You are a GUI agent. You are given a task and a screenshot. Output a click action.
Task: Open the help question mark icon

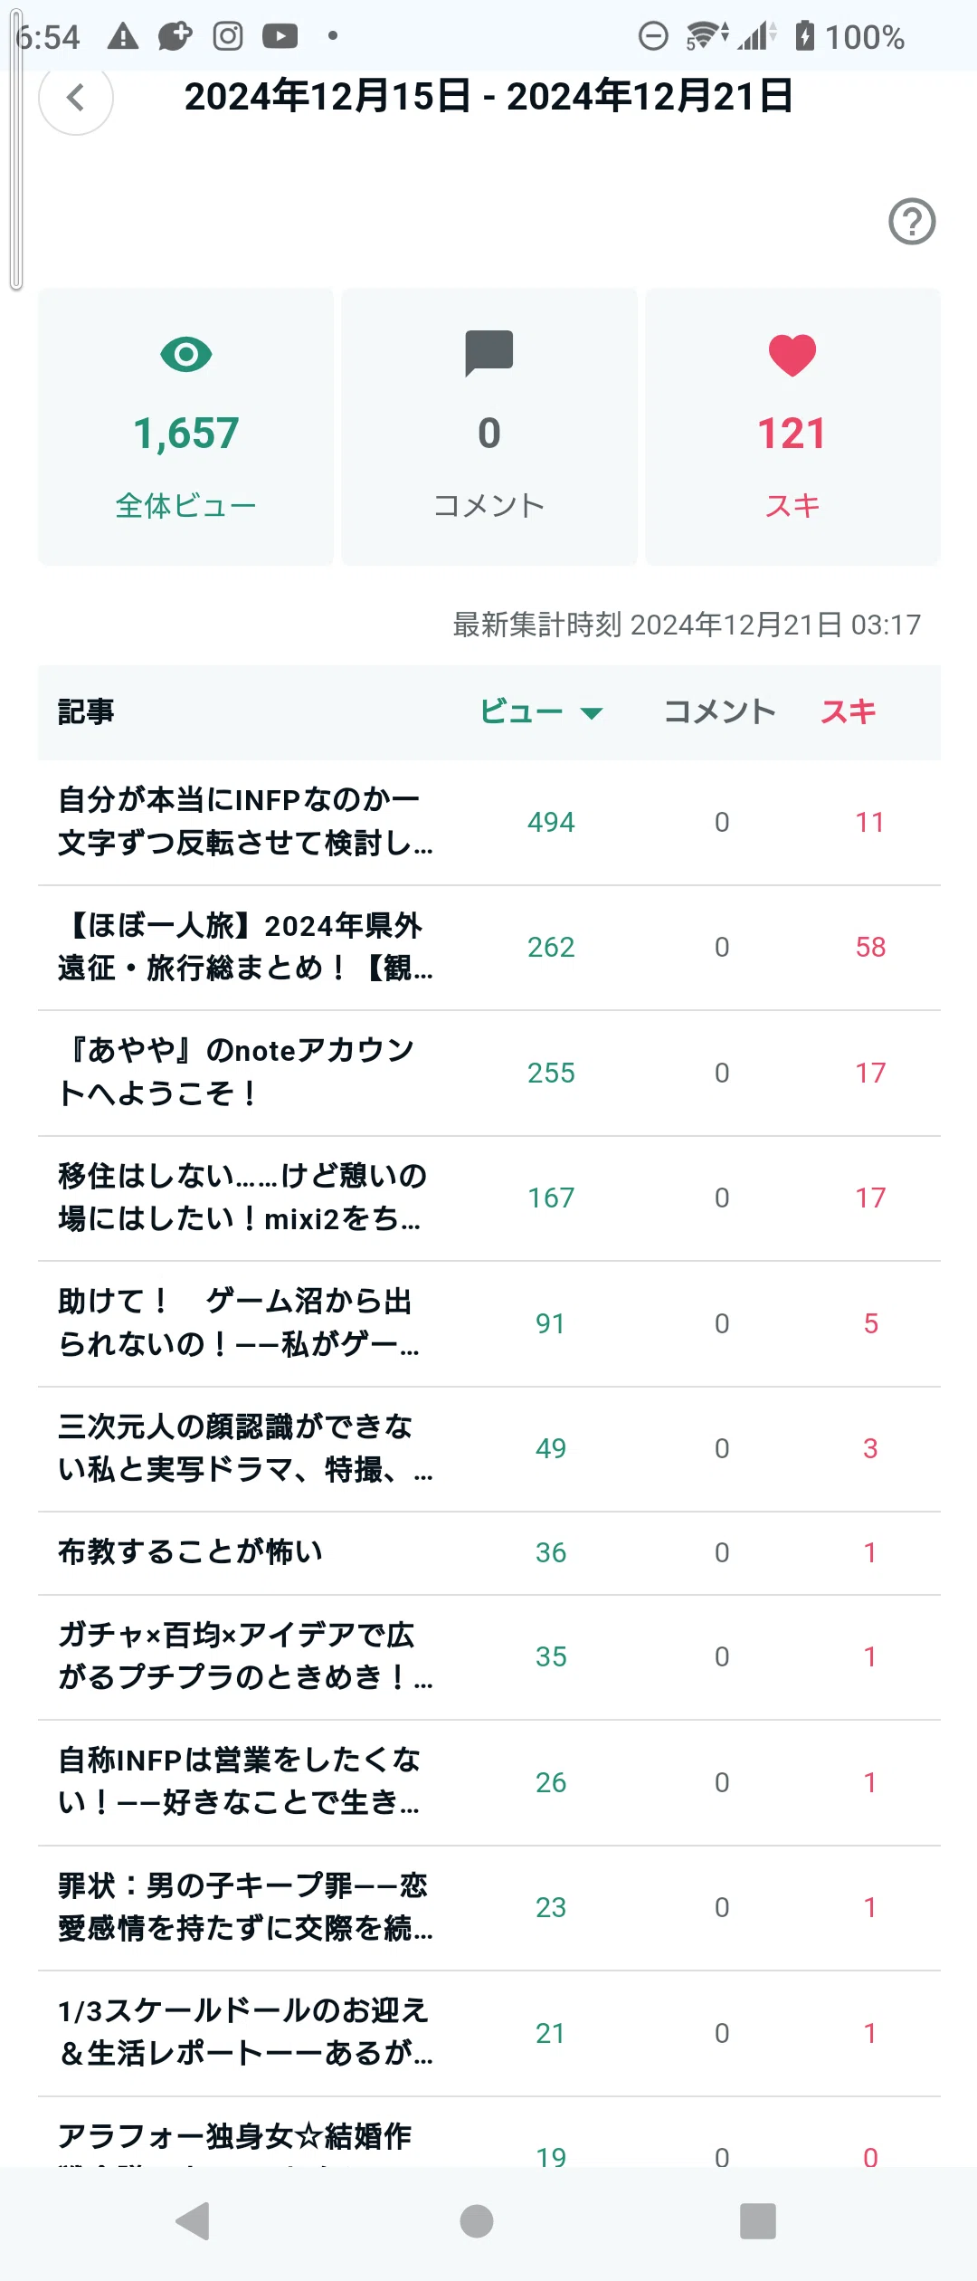pyautogui.click(x=912, y=221)
